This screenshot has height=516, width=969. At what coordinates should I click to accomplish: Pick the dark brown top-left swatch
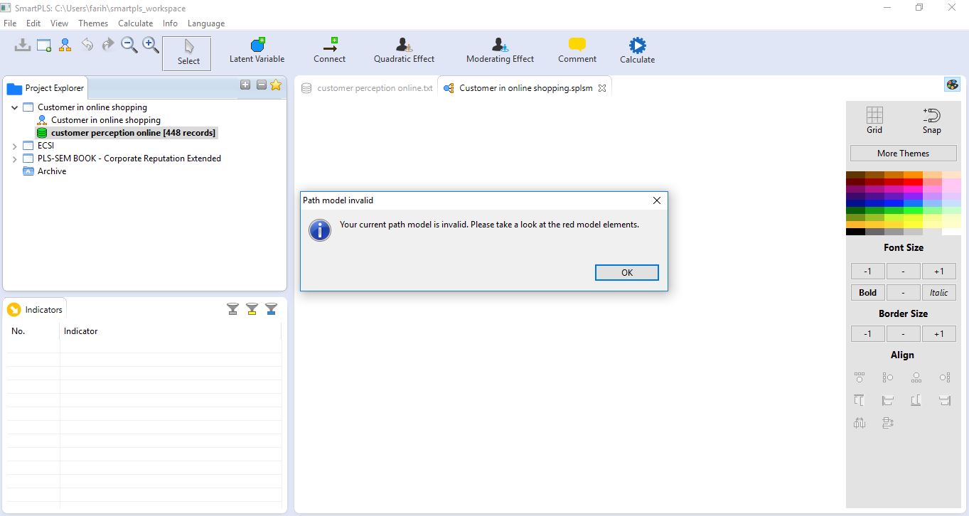(855, 175)
